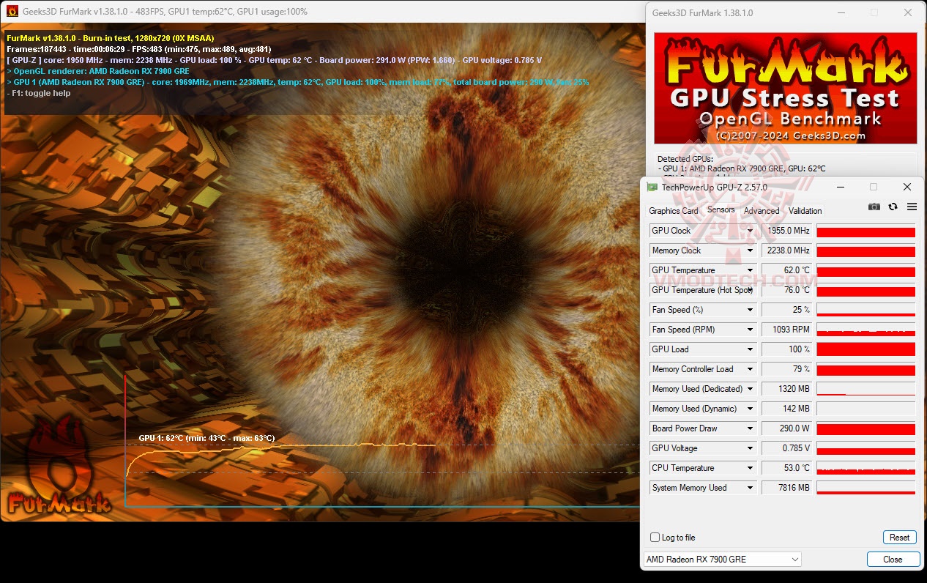Screen dimensions: 927x583
Task: Expand the GPU Load sensor dropdown
Action: [x=750, y=349]
